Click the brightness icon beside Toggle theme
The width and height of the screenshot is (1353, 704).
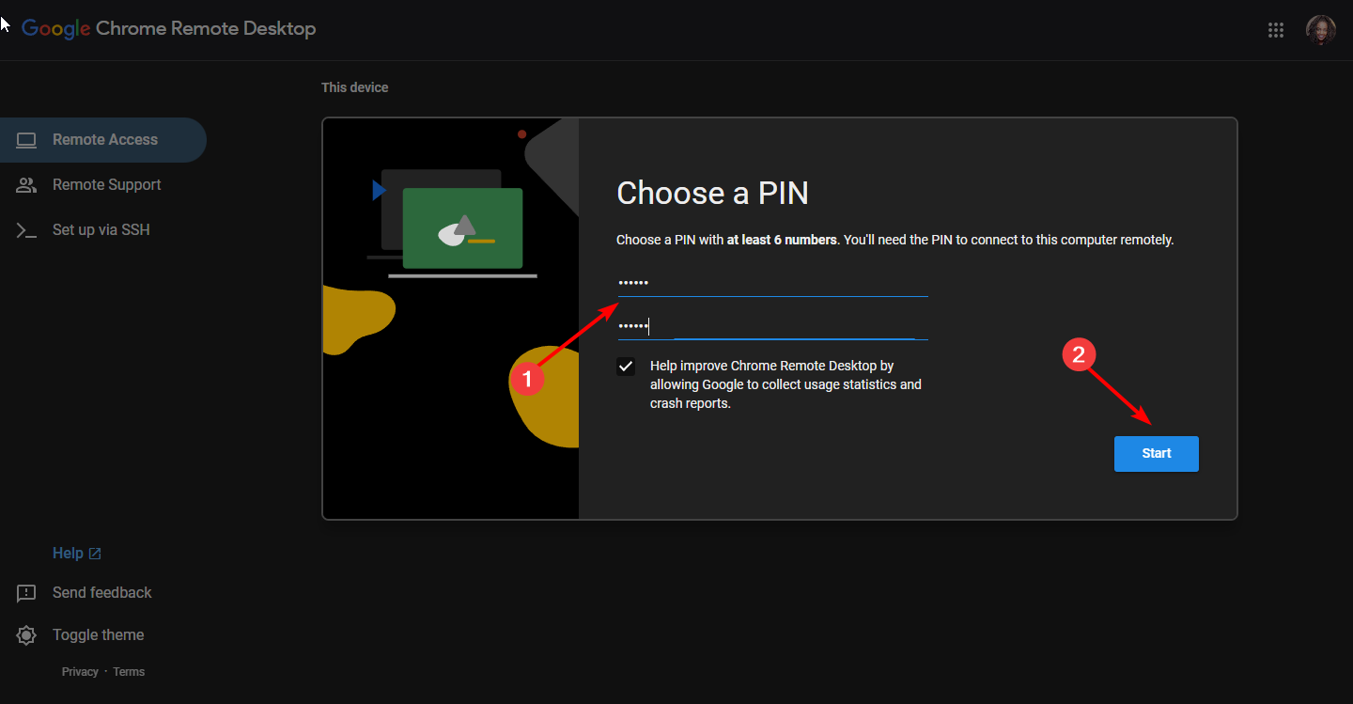click(x=26, y=635)
